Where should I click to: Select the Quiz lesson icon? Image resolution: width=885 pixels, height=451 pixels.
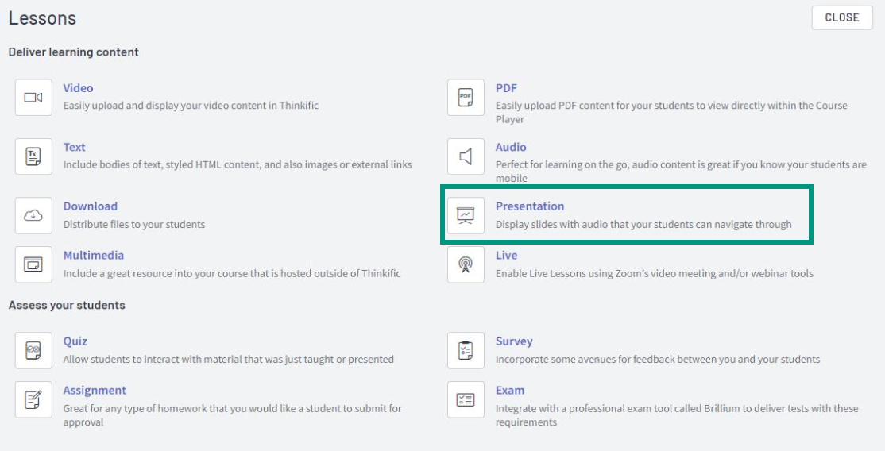pyautogui.click(x=33, y=350)
